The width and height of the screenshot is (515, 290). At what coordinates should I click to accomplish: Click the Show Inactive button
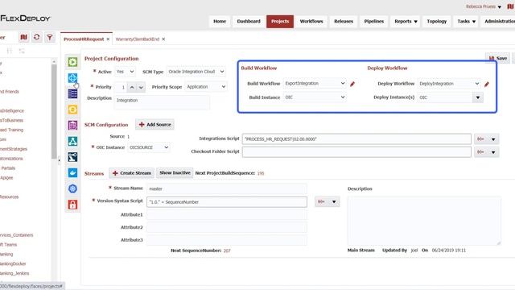(x=175, y=172)
